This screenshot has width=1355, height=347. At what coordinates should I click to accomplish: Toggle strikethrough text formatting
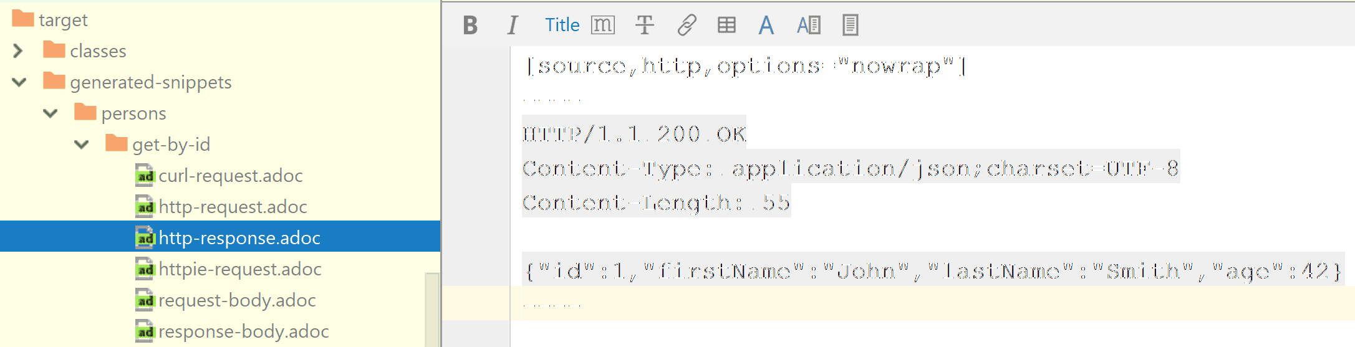coord(644,26)
